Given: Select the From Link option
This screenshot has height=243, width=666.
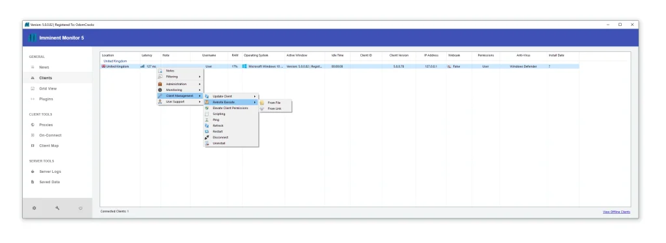Looking at the screenshot, I should pos(276,109).
